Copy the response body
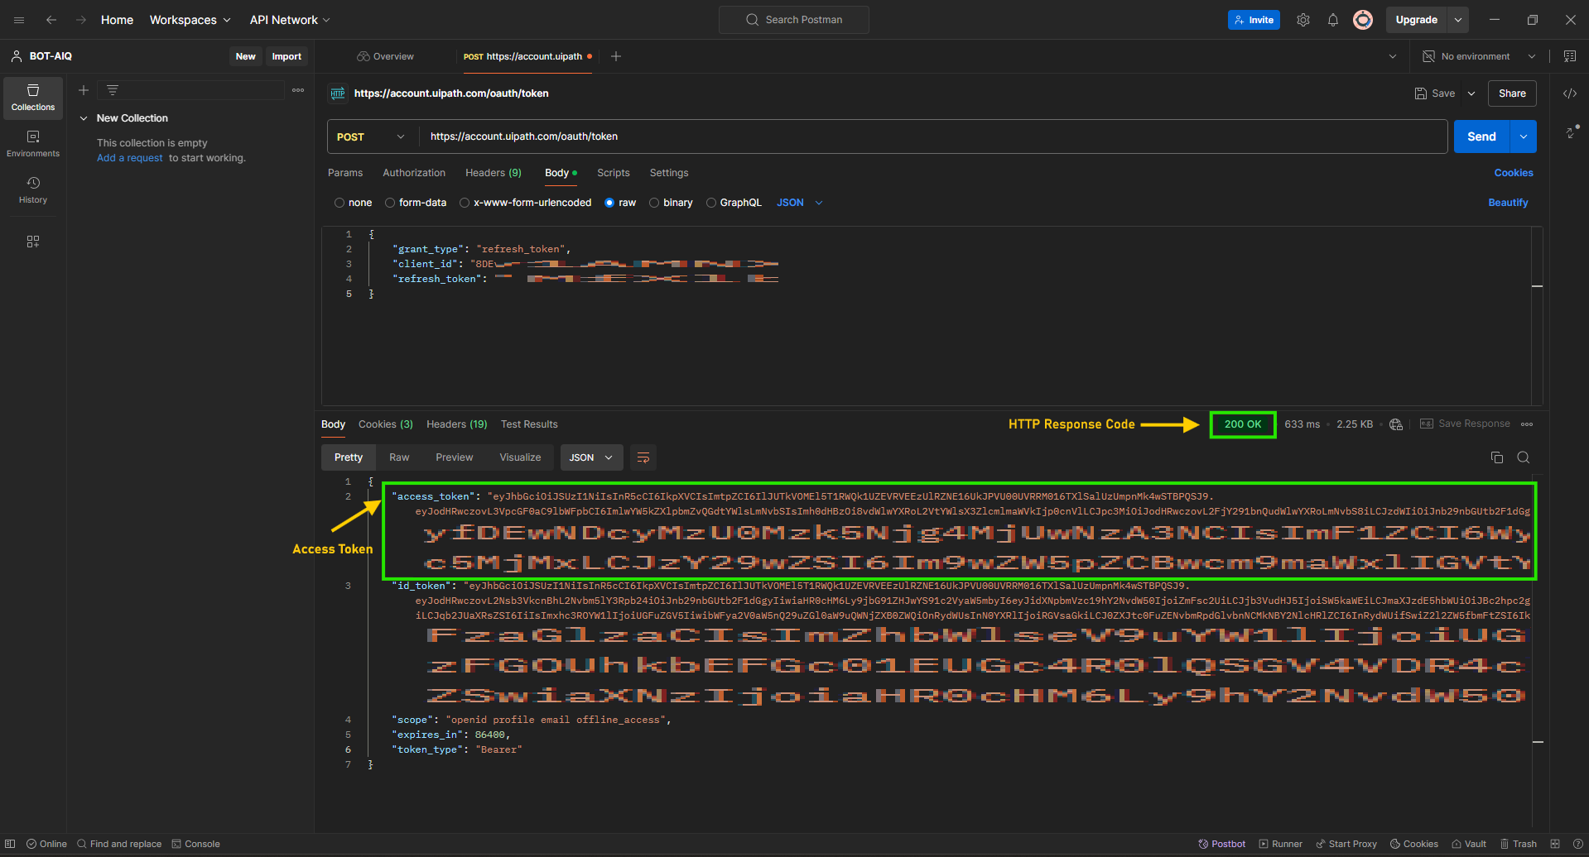Screen dimensions: 1589x857 (x=1497, y=457)
